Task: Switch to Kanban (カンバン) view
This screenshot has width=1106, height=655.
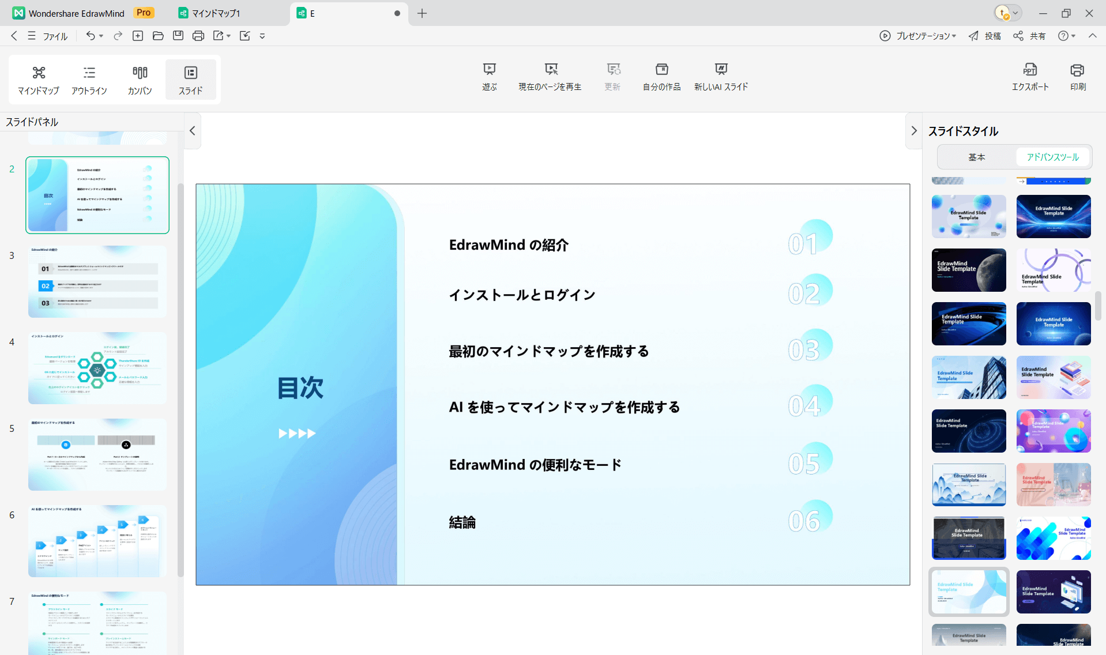Action: (140, 80)
